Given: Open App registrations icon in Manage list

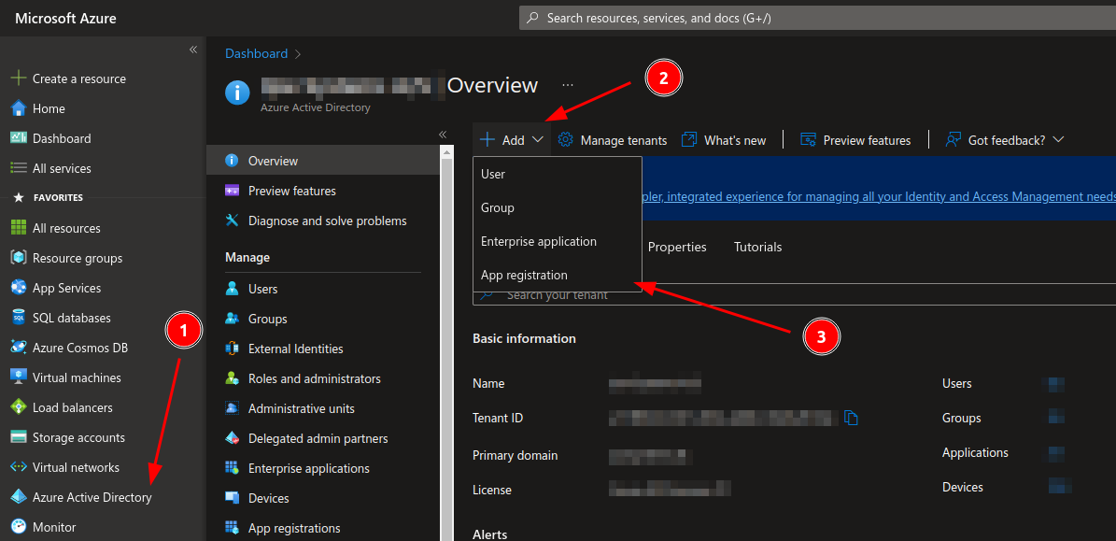Looking at the screenshot, I should pyautogui.click(x=232, y=528).
